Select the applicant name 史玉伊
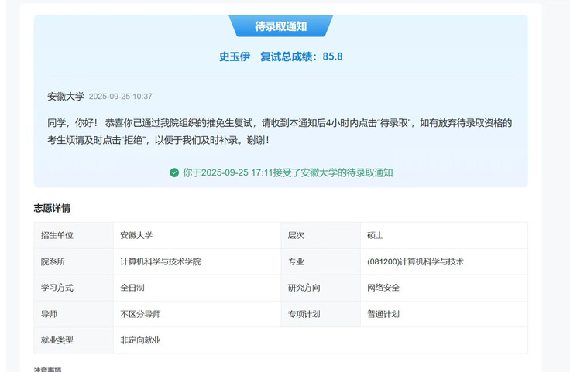 pos(235,56)
